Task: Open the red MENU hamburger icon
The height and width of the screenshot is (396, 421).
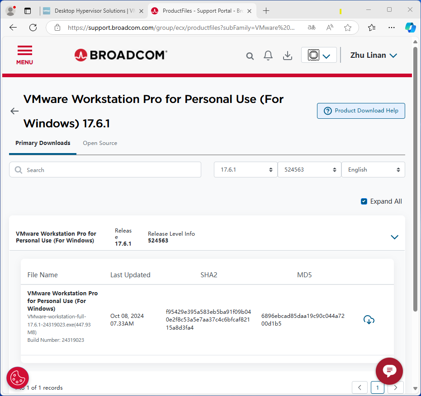Action: tap(24, 55)
